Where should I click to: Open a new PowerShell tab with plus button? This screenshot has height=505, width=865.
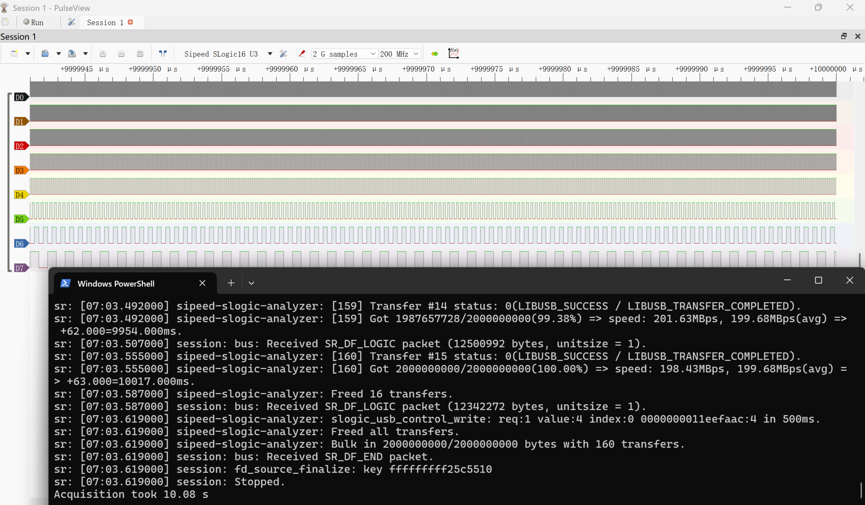231,283
